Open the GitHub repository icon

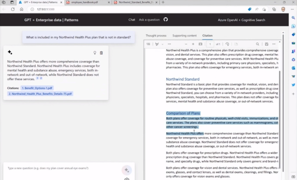(166, 19)
